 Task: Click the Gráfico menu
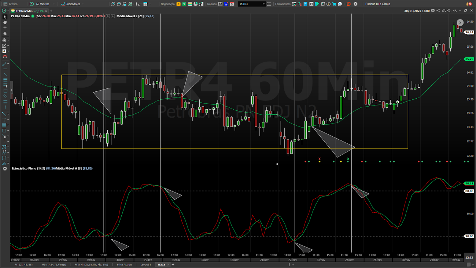pyautogui.click(x=10, y=4)
